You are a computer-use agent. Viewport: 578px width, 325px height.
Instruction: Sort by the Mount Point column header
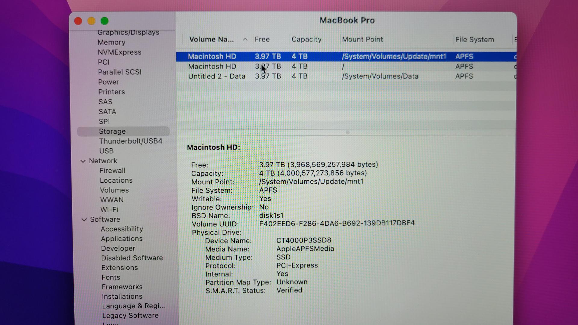pos(362,39)
